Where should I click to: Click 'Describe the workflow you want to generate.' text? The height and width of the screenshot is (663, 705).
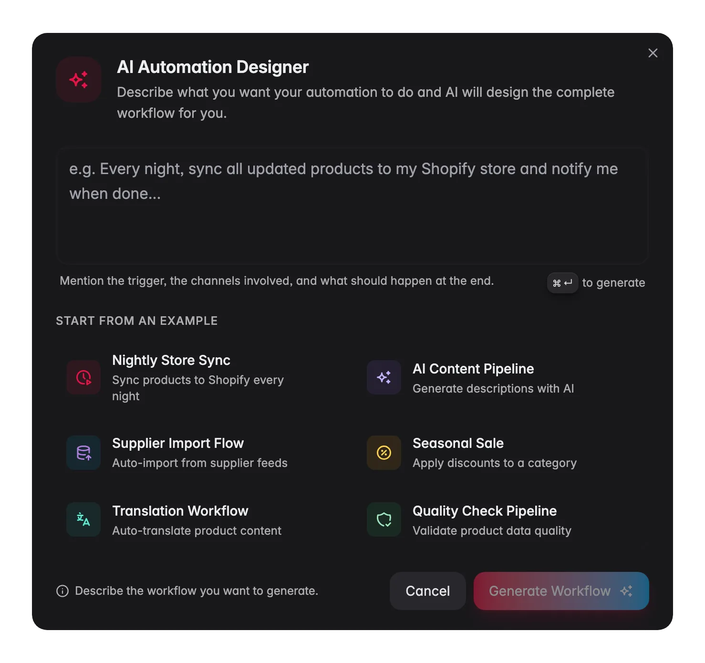point(197,591)
